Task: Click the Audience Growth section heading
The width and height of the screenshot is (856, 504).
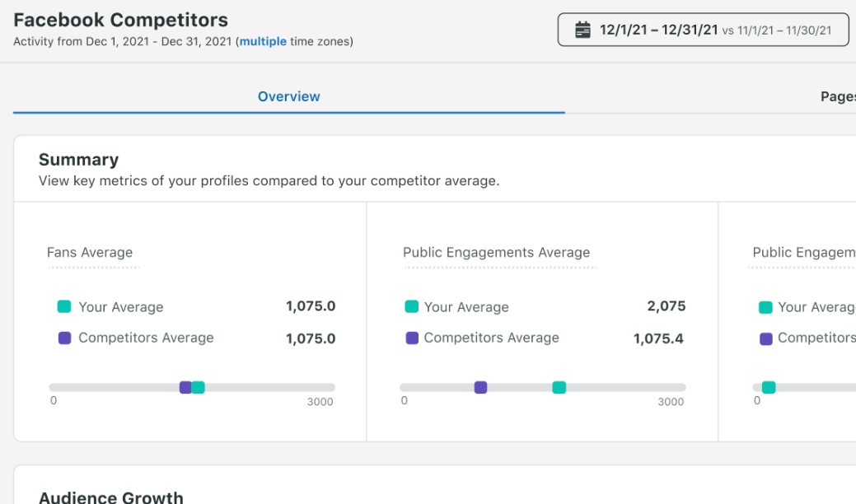Action: tap(111, 497)
